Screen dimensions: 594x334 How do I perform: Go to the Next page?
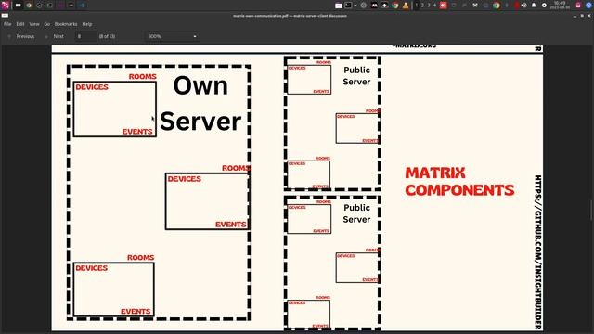pyautogui.click(x=55, y=36)
